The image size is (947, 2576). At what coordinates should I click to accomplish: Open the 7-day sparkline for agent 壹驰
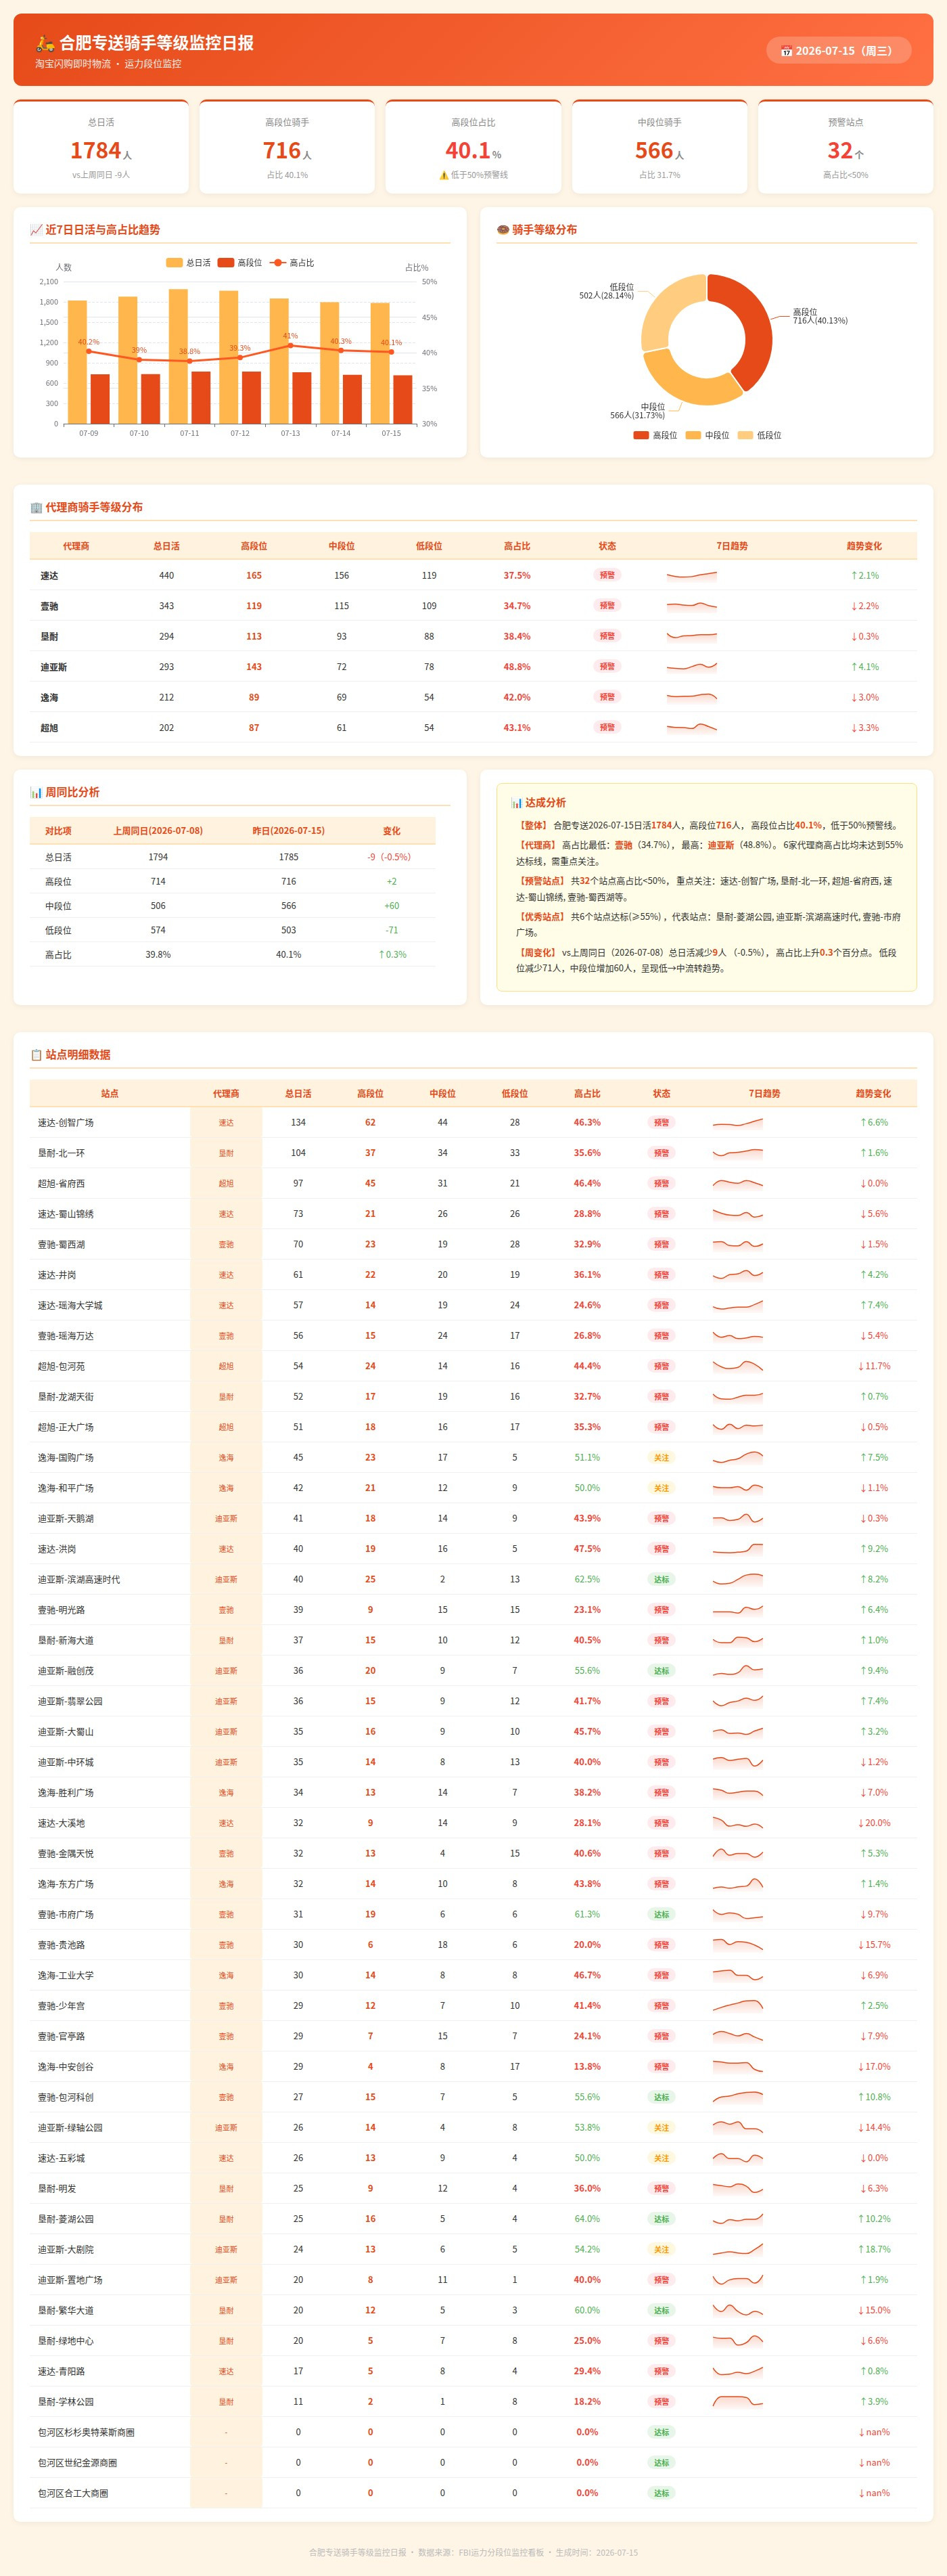point(691,605)
